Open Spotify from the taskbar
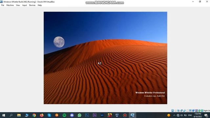 pyautogui.click(x=64, y=115)
